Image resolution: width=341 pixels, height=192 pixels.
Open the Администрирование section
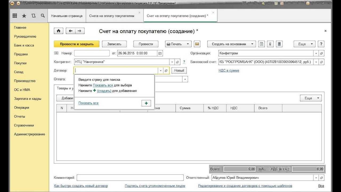point(30,134)
